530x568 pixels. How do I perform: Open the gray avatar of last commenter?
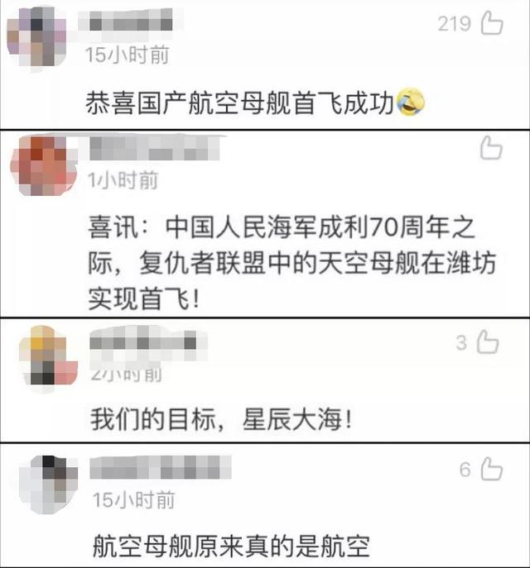(x=48, y=484)
